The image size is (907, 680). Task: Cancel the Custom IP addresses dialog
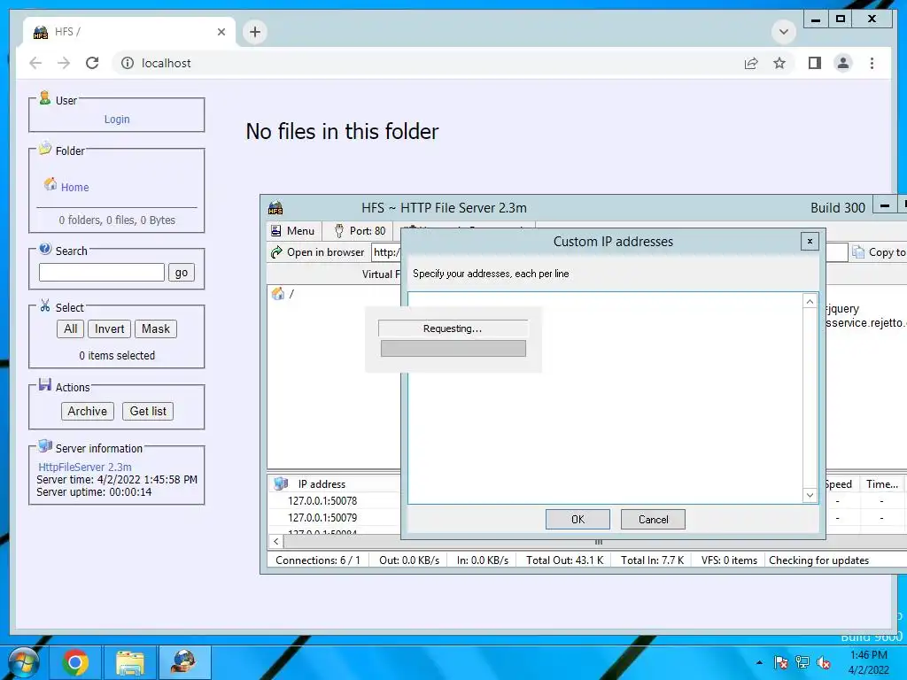pos(653,519)
